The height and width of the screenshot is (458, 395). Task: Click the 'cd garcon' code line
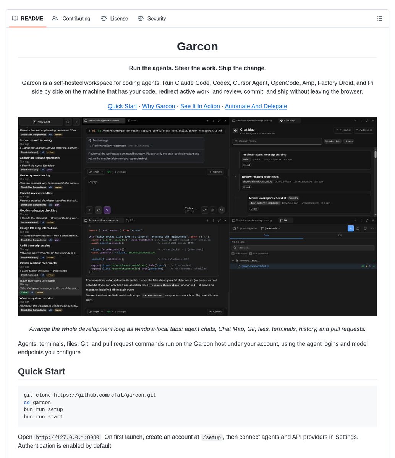point(37,402)
